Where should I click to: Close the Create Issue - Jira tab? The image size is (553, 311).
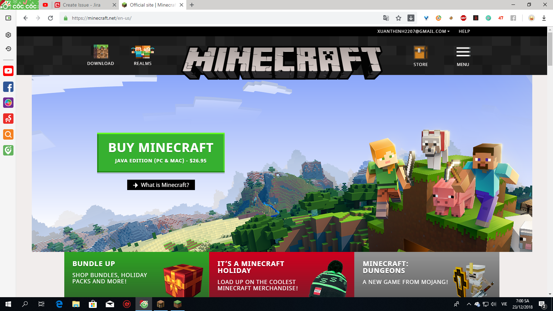coord(114,5)
